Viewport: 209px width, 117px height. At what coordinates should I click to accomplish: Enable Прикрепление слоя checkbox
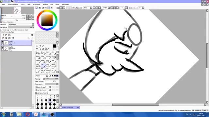(13, 30)
